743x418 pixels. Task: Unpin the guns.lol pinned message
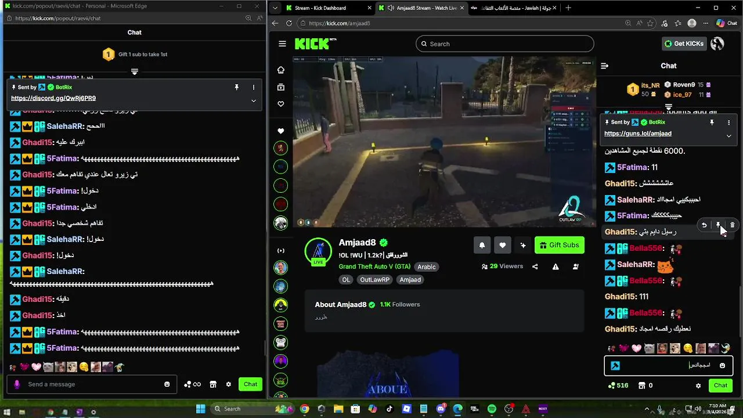pyautogui.click(x=712, y=122)
